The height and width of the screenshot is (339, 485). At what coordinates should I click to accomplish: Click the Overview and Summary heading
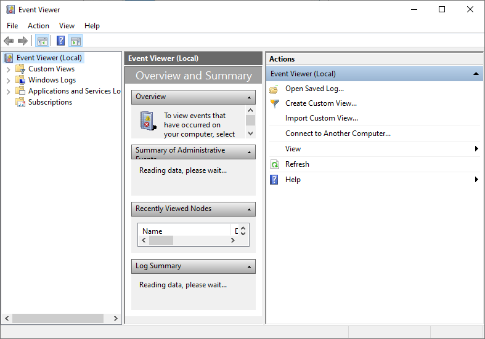(194, 76)
